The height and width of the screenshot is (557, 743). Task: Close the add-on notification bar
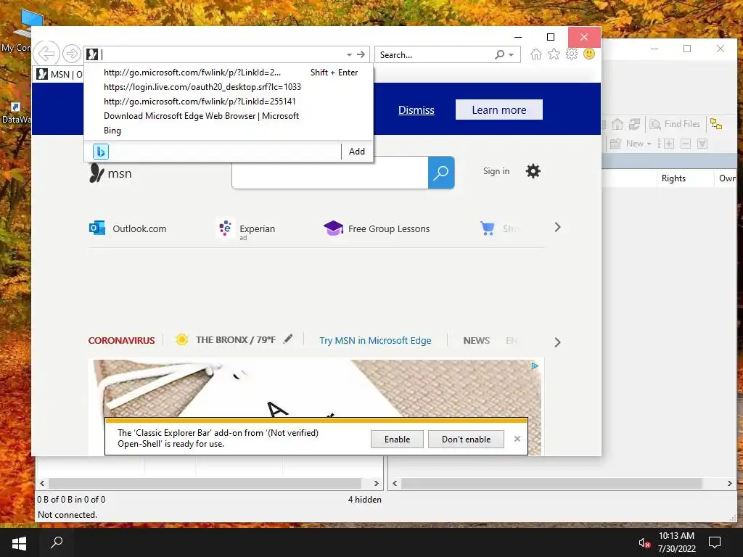pyautogui.click(x=517, y=439)
